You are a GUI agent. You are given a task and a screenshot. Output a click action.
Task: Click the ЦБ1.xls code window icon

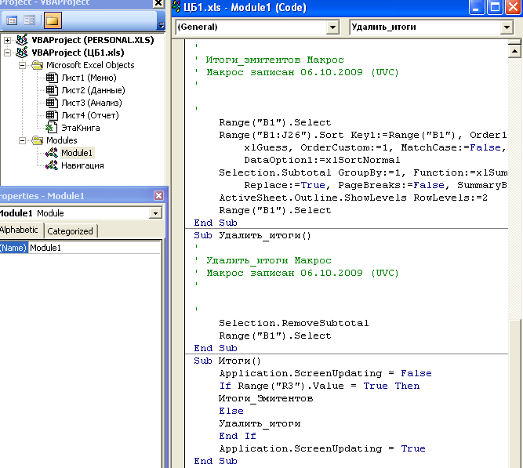[x=176, y=7]
